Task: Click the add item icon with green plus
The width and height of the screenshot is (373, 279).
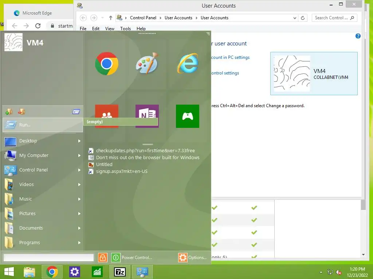Action: pos(9,112)
